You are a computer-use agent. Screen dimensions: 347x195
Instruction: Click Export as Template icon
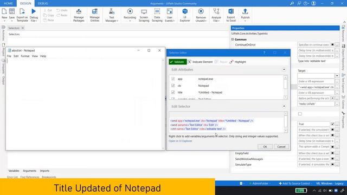pyautogui.click(x=22, y=12)
